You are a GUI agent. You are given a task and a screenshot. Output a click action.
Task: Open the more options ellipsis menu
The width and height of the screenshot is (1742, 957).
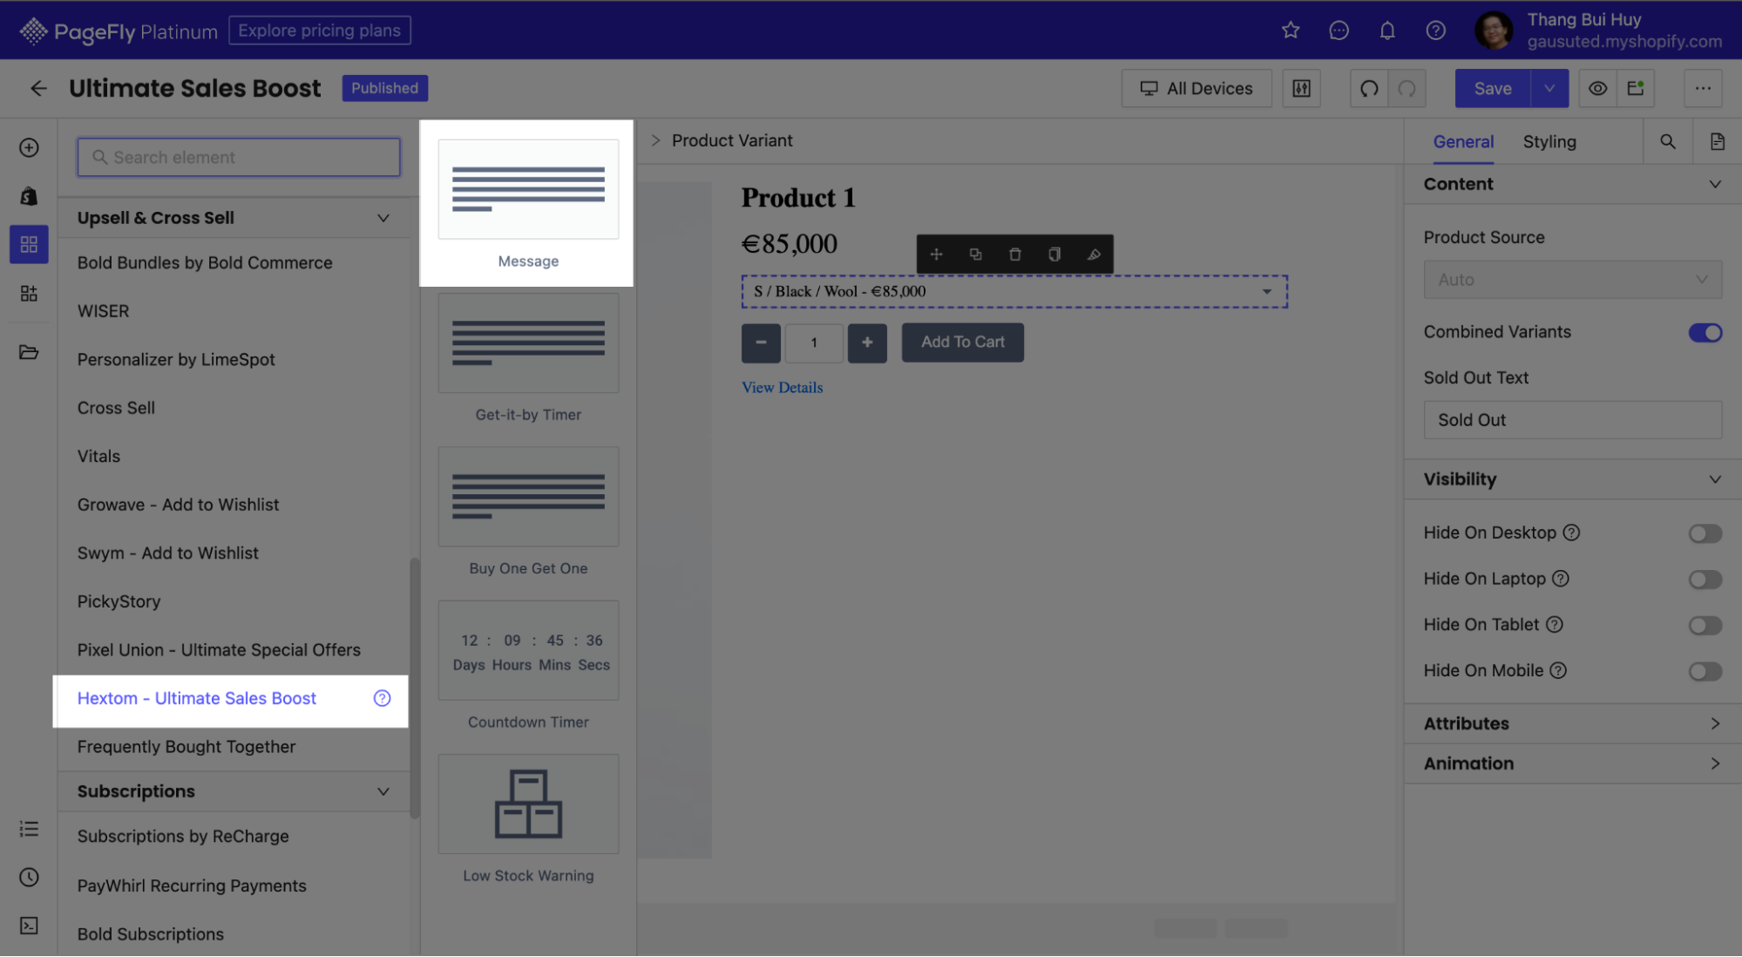pos(1703,88)
